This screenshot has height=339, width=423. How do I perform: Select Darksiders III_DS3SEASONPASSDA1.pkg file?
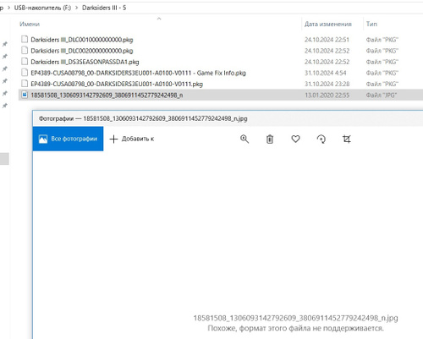click(85, 62)
